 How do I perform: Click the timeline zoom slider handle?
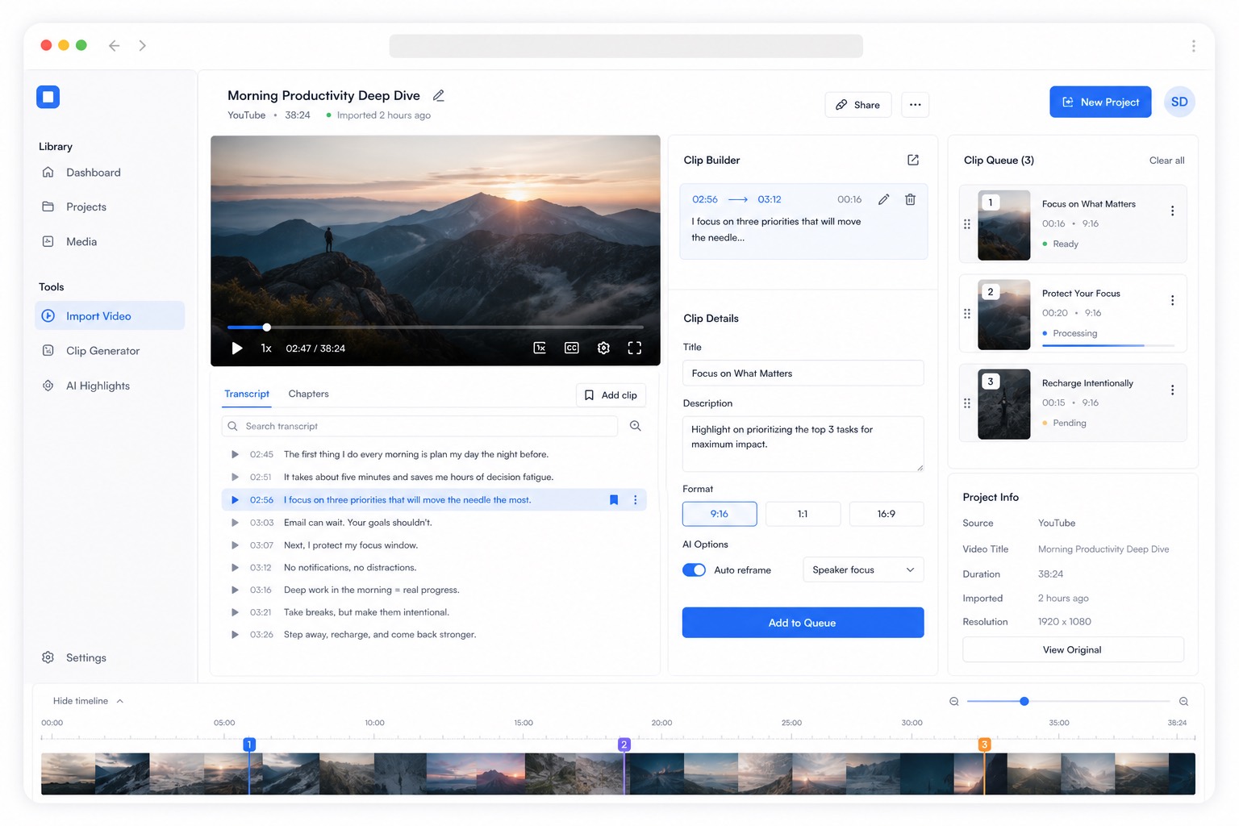[x=1024, y=701]
